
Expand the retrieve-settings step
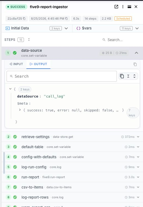138,137
